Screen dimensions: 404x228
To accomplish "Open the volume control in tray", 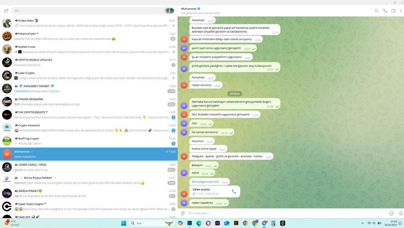I will coord(374,223).
